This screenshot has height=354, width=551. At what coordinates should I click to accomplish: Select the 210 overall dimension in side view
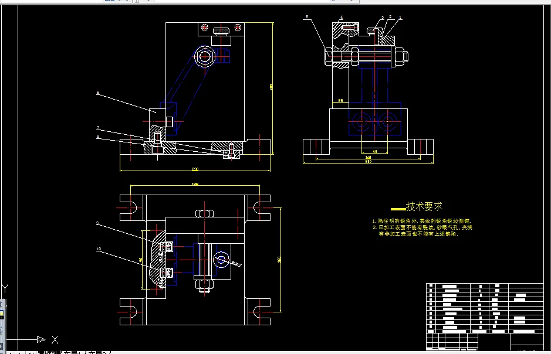click(x=369, y=162)
